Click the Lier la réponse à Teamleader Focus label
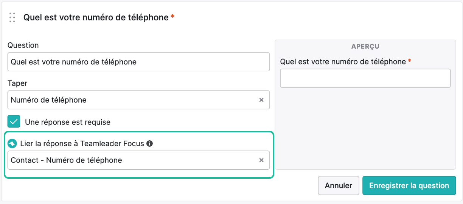Viewport: 463px width, 204px height. tap(82, 144)
